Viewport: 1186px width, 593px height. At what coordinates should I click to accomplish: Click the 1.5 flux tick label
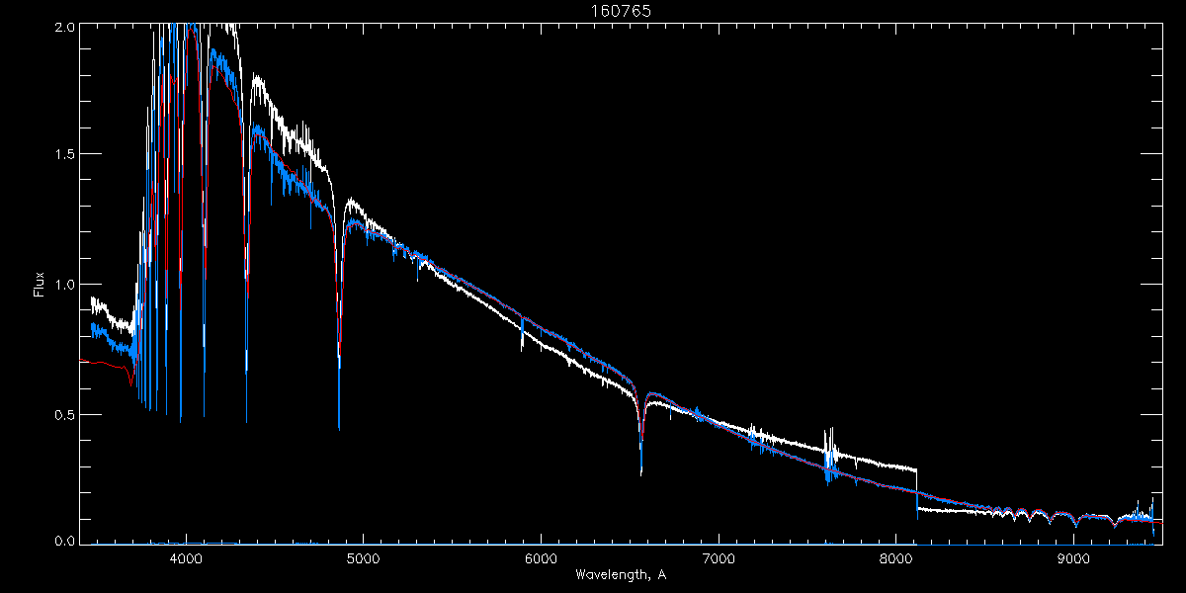tap(63, 154)
